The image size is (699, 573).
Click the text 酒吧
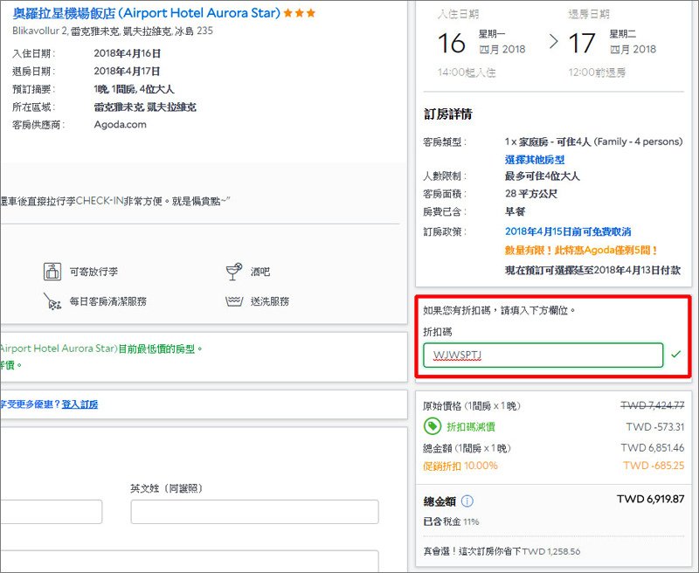tap(260, 272)
